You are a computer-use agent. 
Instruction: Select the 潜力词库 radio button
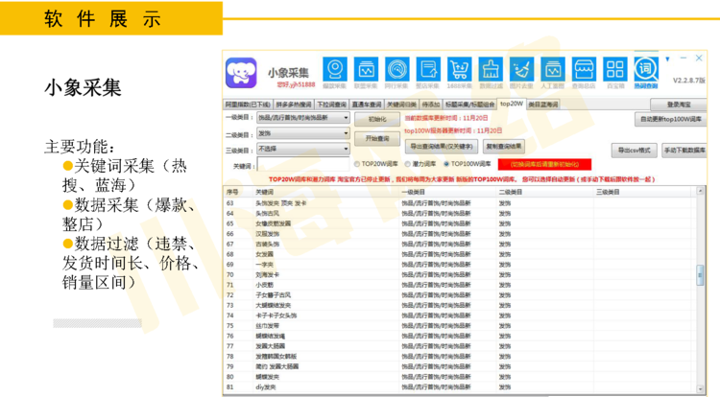point(407,164)
